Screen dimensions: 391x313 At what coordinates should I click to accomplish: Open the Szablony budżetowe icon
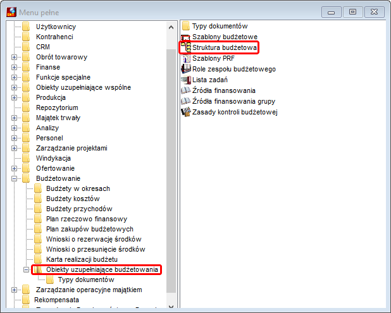click(x=186, y=37)
